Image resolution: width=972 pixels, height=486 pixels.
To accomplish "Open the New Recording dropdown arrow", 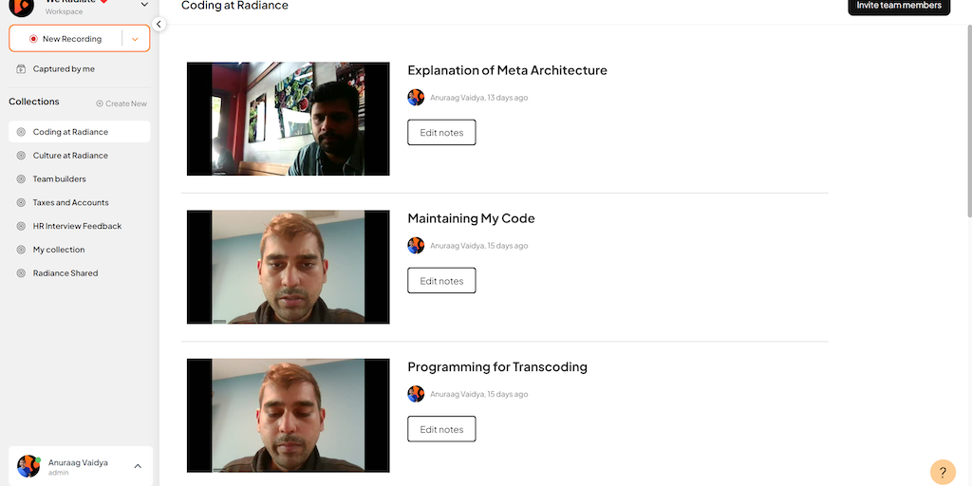I will pyautogui.click(x=135, y=39).
